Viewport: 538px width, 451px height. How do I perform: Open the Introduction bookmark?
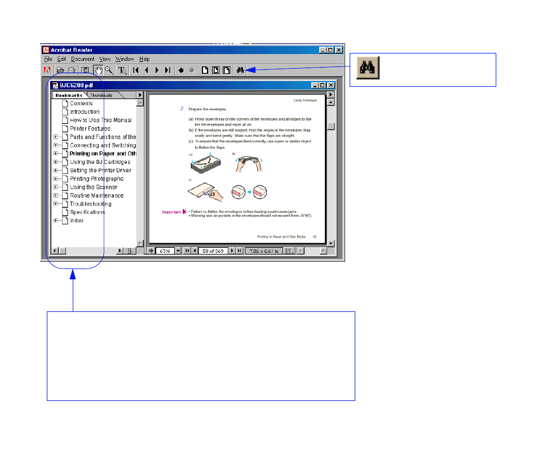pyautogui.click(x=85, y=111)
